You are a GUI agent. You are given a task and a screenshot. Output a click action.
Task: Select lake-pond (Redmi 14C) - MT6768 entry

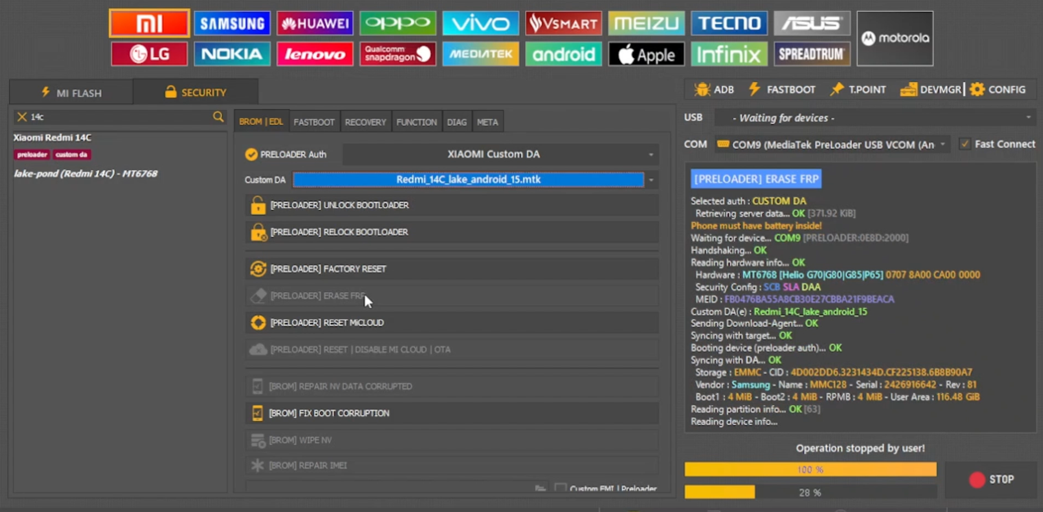click(85, 174)
